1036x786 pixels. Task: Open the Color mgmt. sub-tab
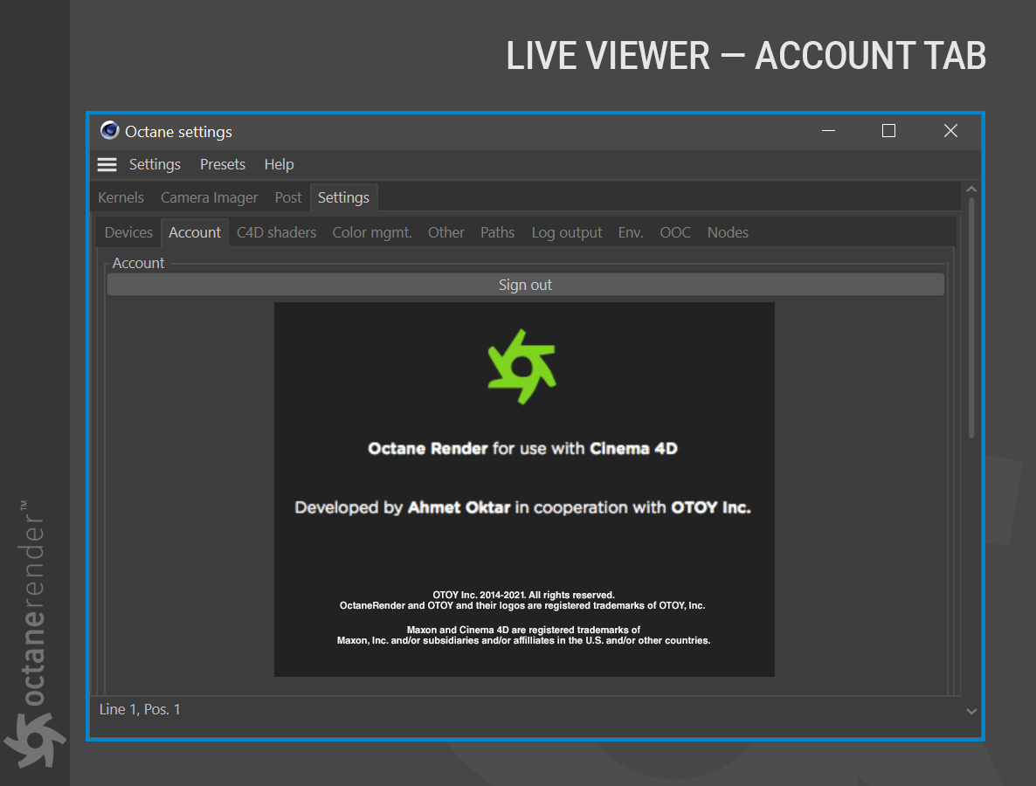tap(372, 232)
